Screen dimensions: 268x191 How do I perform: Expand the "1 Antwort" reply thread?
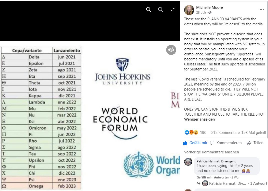pyautogui.click(x=258, y=183)
